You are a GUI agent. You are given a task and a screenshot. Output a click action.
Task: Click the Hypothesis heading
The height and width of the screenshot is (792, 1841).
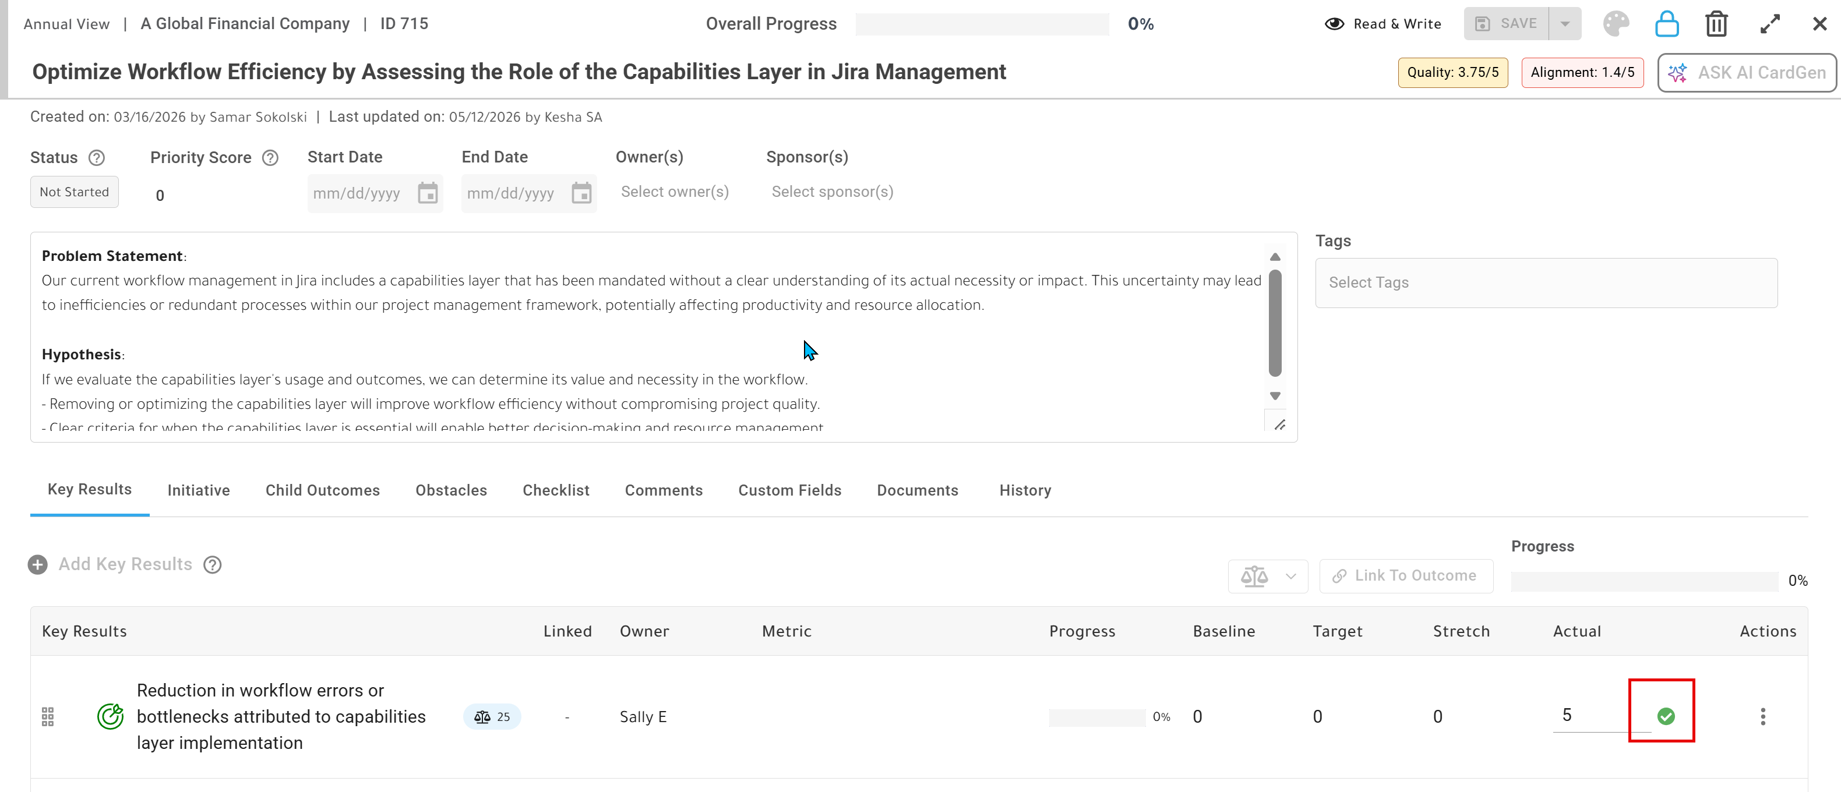click(82, 355)
